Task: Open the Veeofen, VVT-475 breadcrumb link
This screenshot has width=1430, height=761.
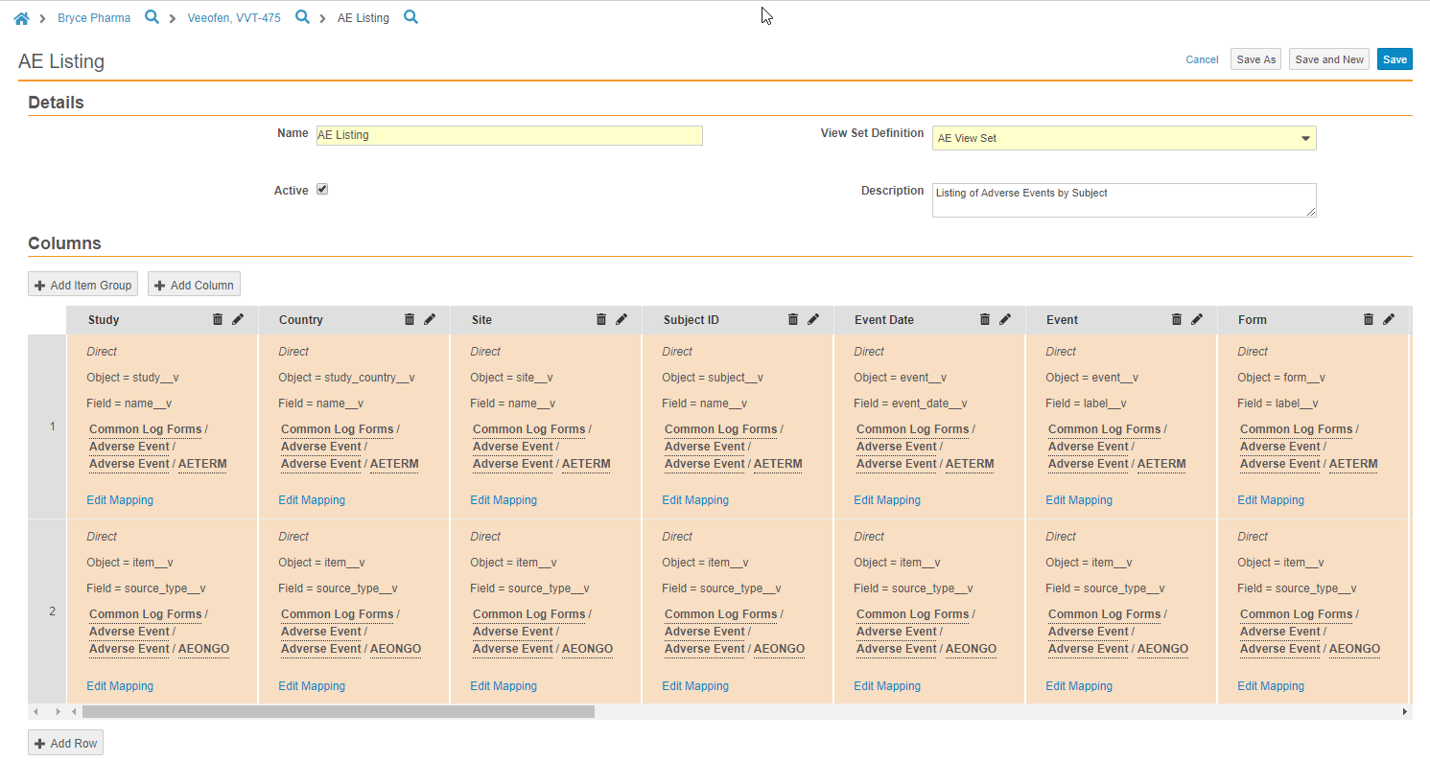Action: click(234, 18)
